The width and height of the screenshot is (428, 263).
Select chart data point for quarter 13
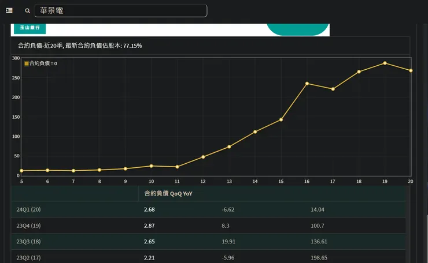click(229, 146)
